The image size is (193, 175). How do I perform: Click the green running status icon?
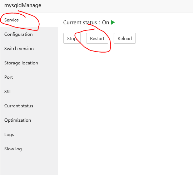pos(113,23)
